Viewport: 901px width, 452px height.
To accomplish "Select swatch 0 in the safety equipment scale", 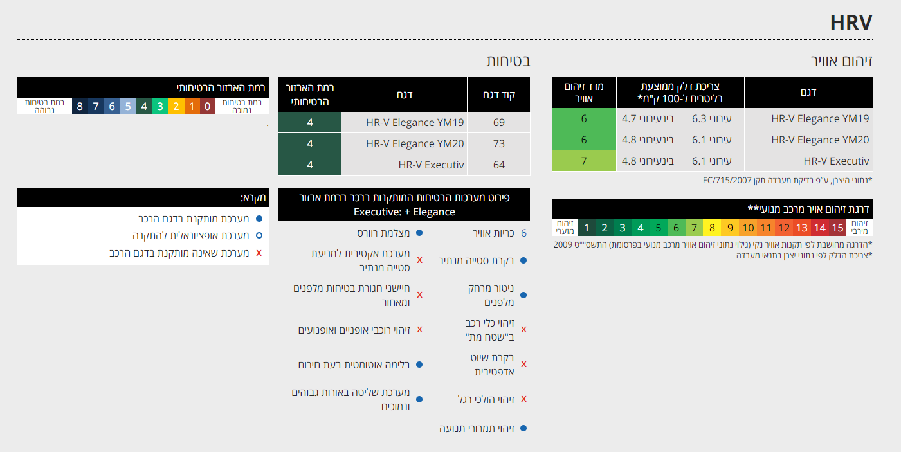I will (207, 106).
